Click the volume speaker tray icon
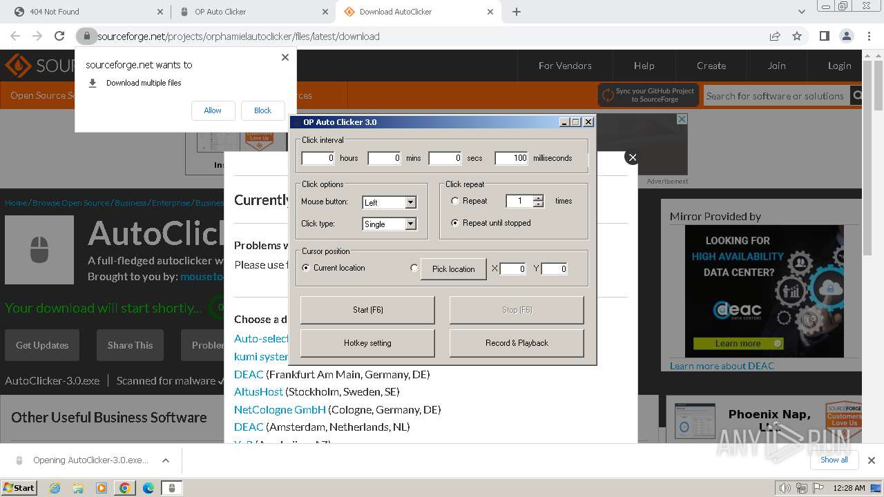Screen dimensions: 884x497 click(785, 488)
